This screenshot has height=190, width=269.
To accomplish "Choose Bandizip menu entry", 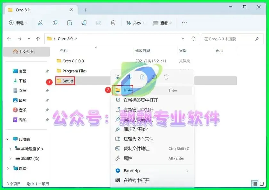I will click(x=152, y=170).
